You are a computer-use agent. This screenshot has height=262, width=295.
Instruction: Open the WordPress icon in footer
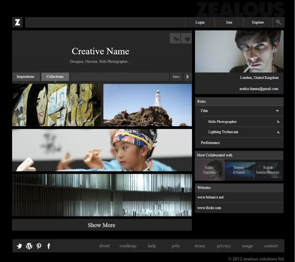point(29,246)
